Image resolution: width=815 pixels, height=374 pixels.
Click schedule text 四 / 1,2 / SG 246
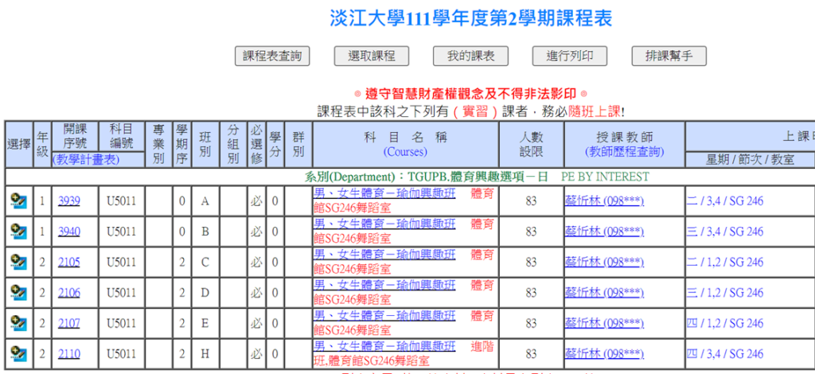tap(725, 324)
